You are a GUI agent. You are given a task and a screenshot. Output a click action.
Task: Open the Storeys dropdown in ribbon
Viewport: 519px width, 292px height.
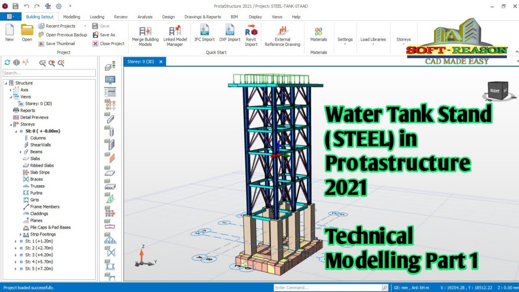click(403, 40)
